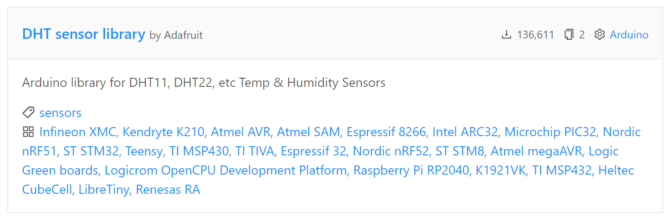
Task: Click the framework gear icon
Action: (599, 35)
